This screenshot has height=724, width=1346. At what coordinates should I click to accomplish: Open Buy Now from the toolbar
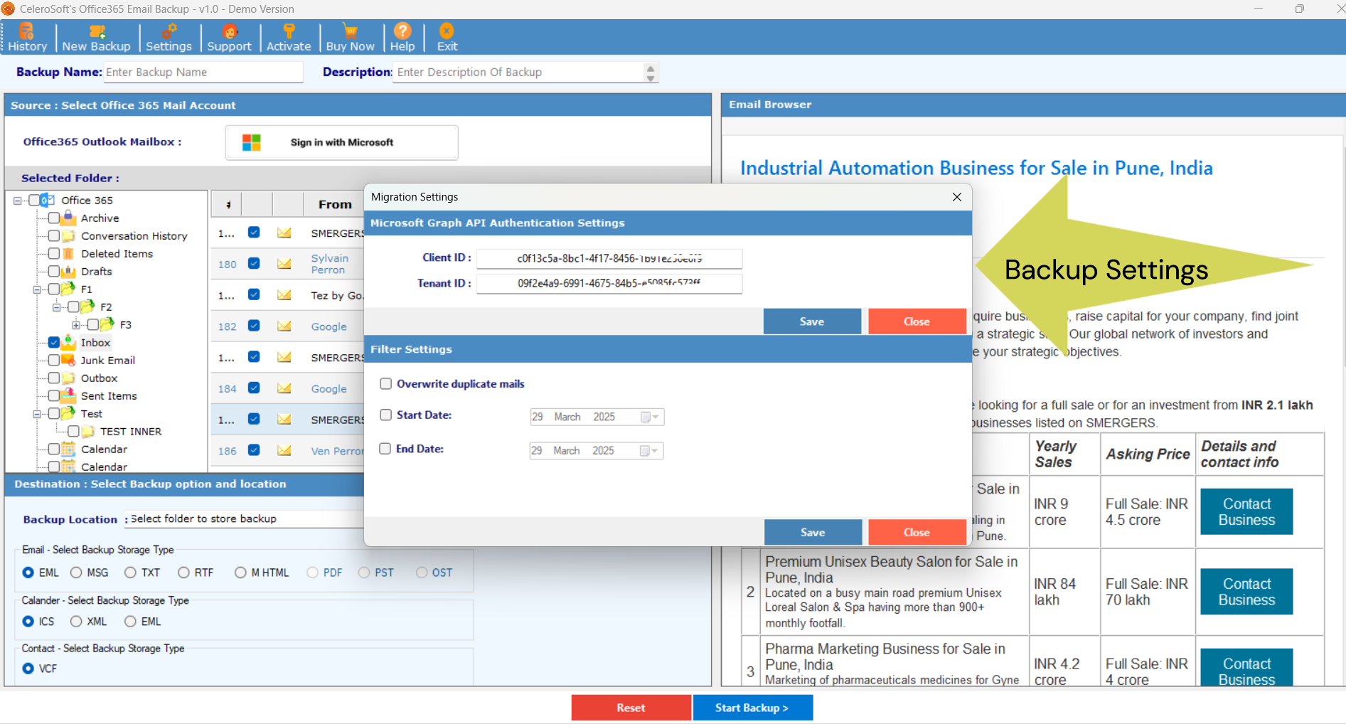(x=350, y=36)
